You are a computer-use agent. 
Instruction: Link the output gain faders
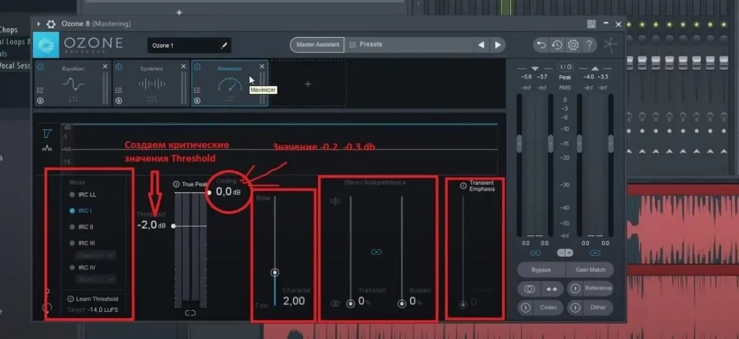(x=595, y=253)
